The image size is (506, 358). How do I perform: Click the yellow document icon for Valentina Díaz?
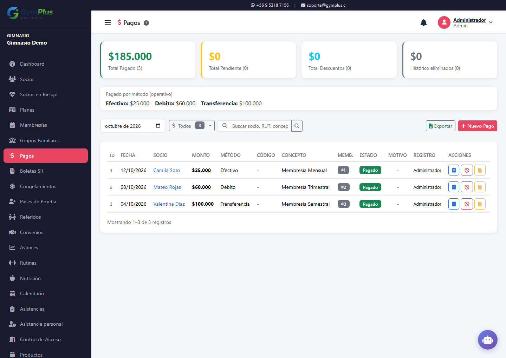pos(480,204)
